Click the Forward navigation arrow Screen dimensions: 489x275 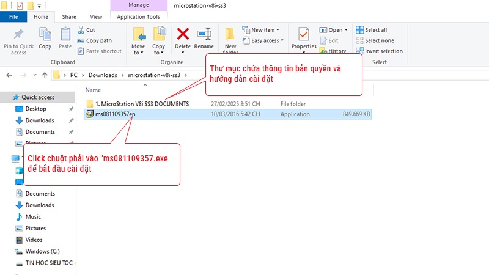click(23, 75)
